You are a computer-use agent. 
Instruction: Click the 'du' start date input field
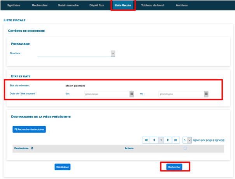coord(106,94)
